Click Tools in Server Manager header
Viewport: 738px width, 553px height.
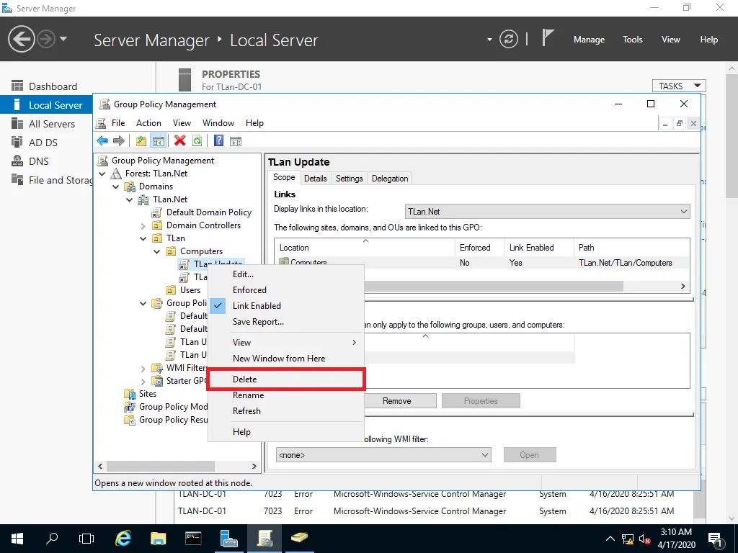(632, 40)
